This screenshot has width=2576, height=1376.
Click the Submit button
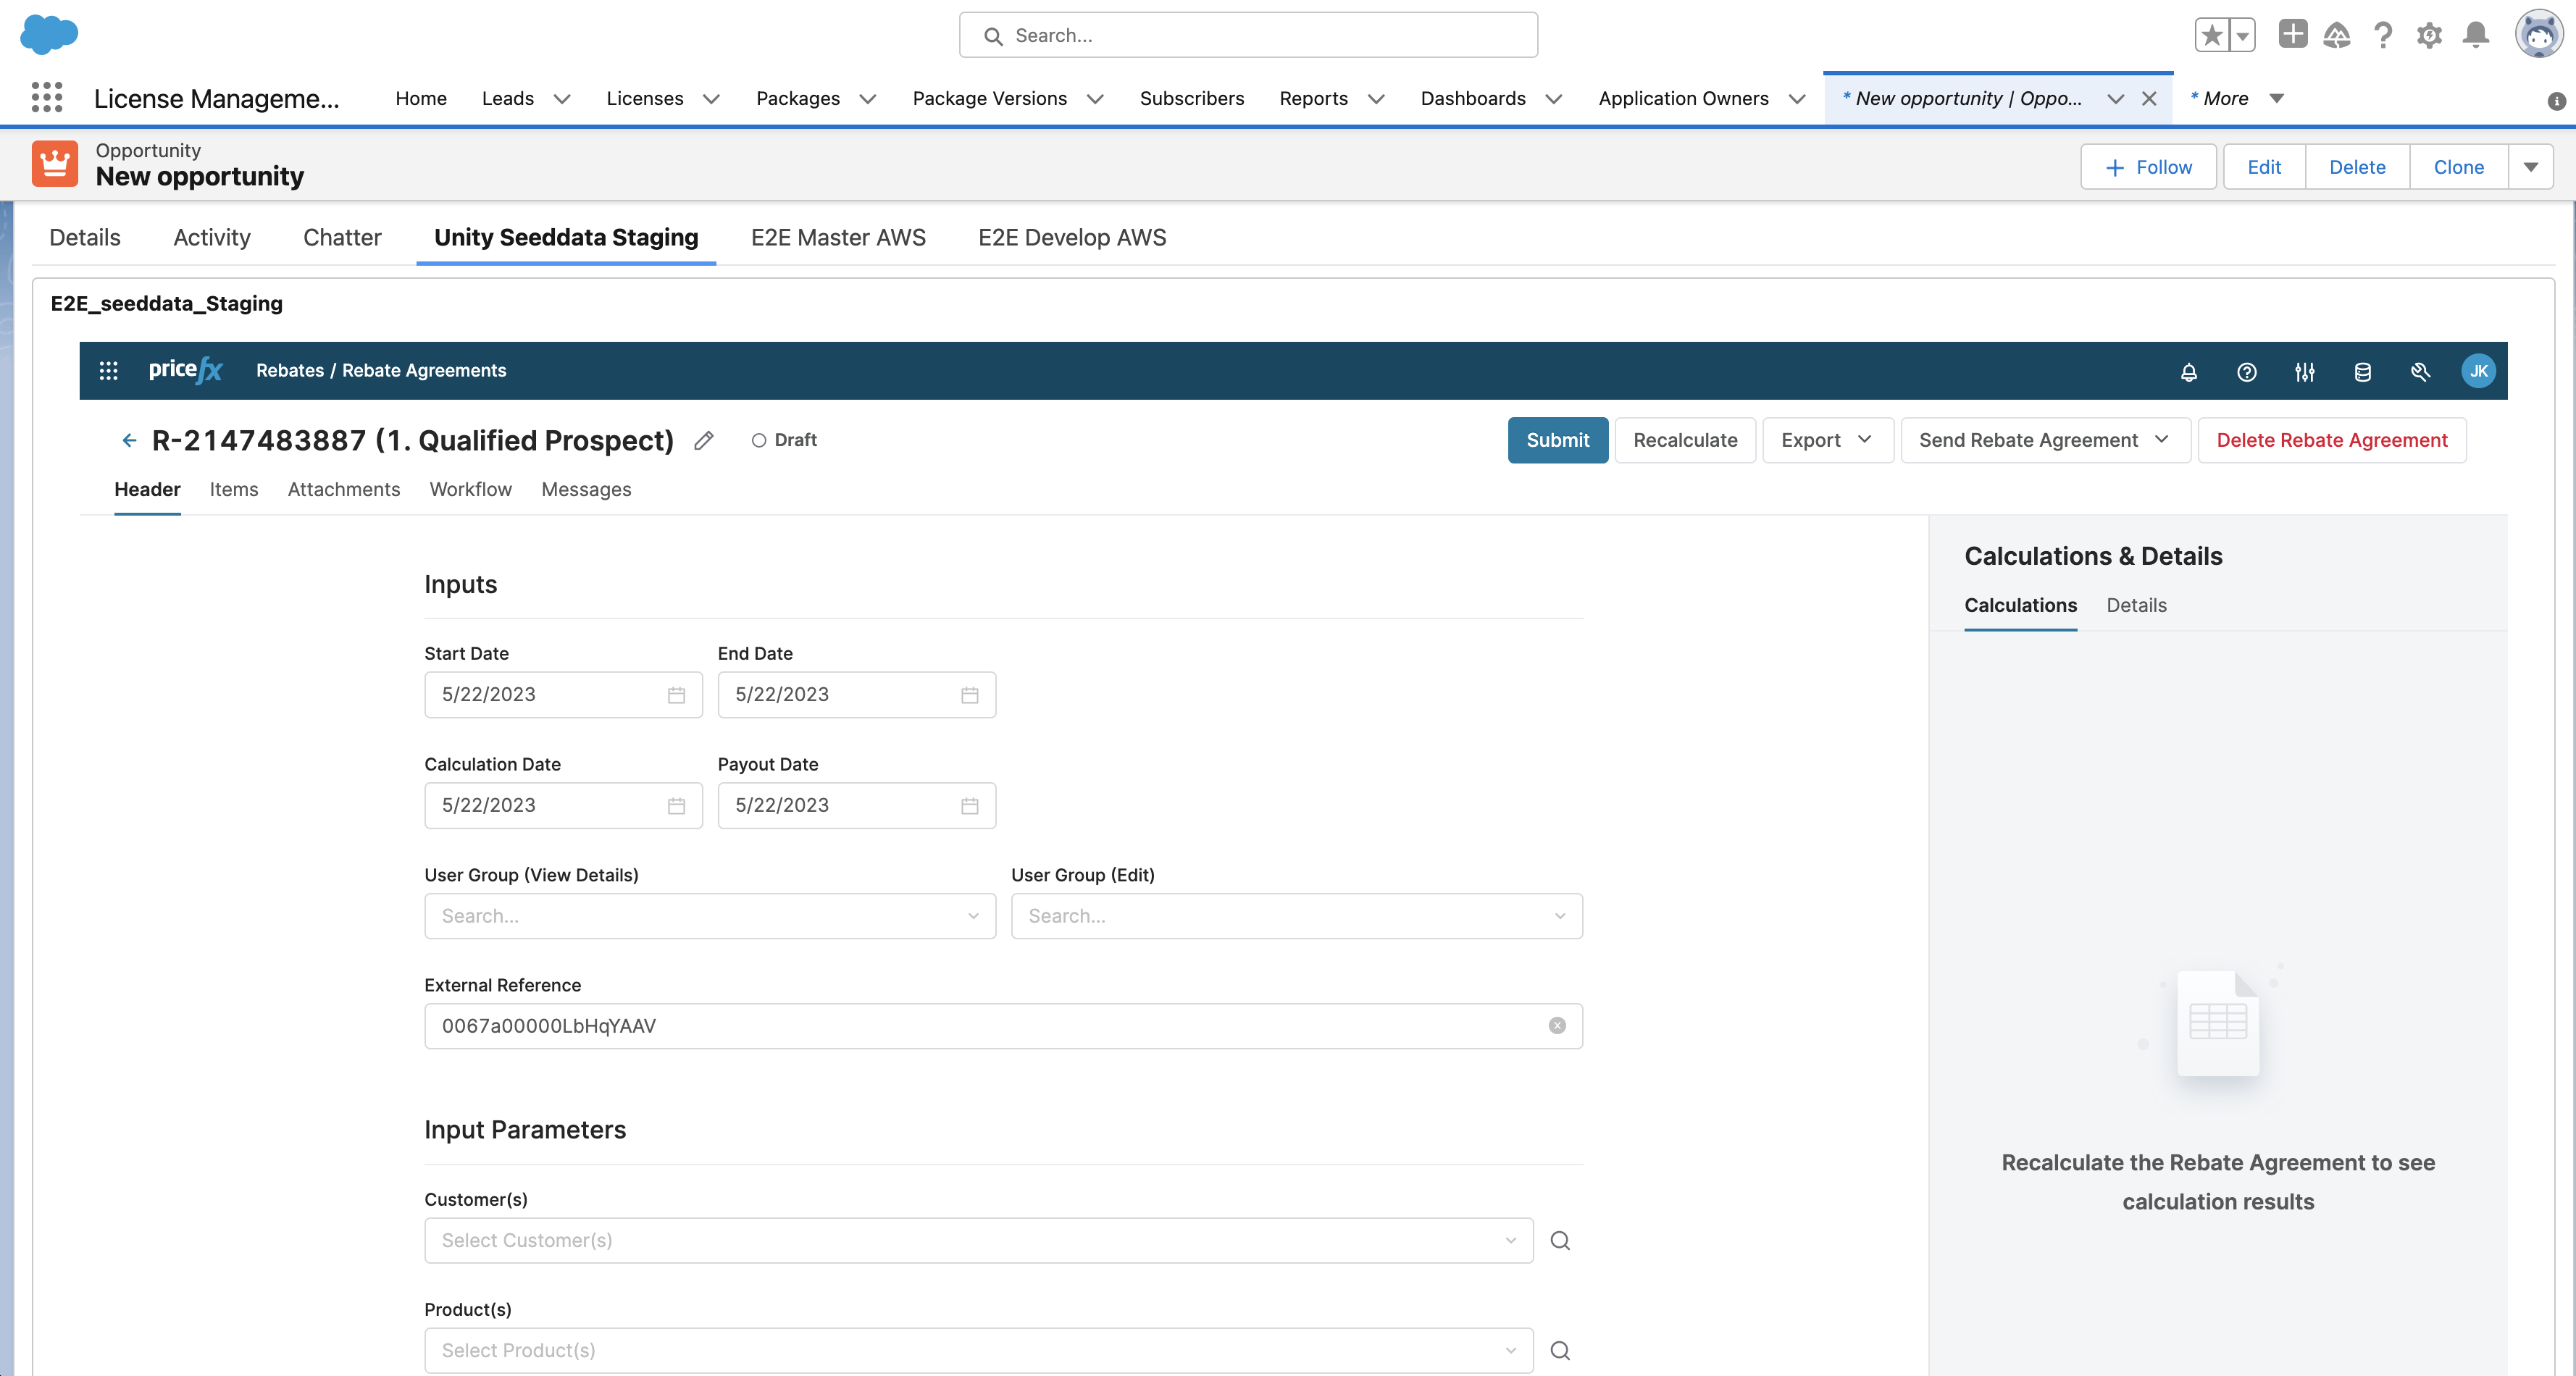point(1557,440)
